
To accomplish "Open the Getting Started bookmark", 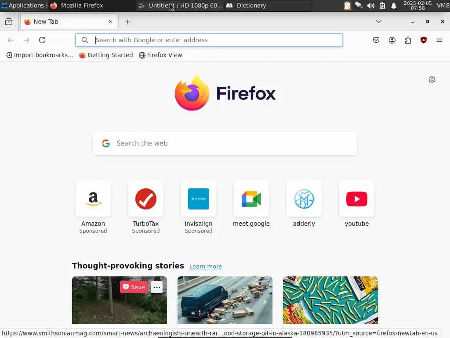I will click(106, 55).
